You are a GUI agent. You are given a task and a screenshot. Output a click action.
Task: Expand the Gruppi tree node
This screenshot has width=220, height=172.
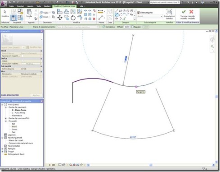coord(2,152)
